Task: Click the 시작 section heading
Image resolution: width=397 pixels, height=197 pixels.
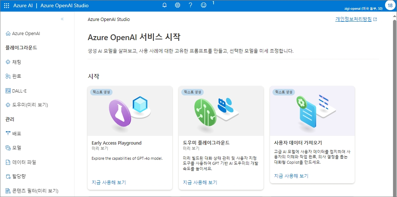Action: (x=93, y=76)
